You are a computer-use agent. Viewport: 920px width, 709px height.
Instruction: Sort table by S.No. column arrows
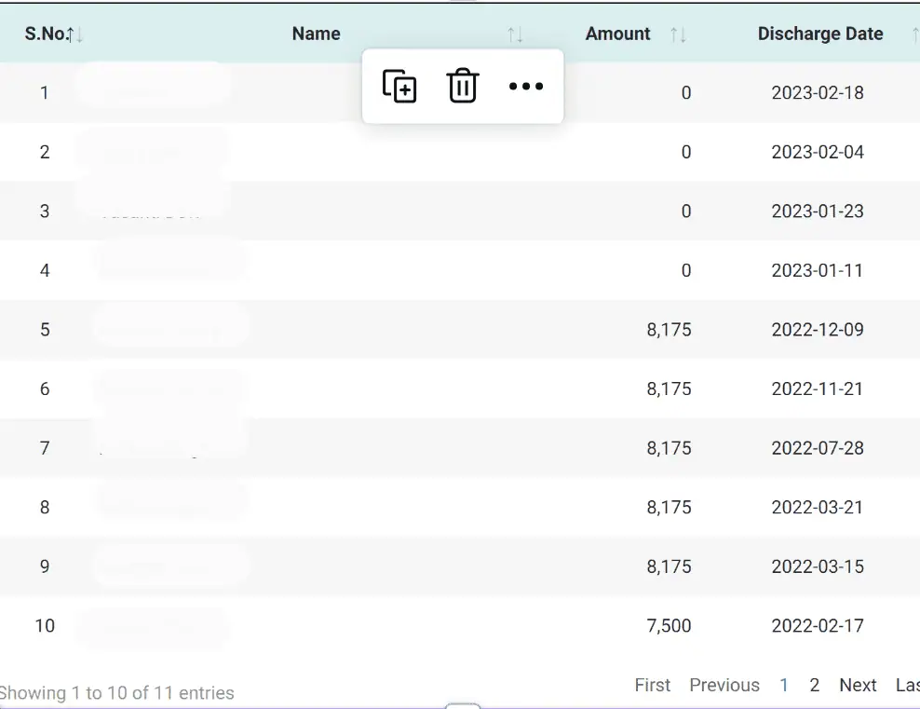pyautogui.click(x=75, y=34)
